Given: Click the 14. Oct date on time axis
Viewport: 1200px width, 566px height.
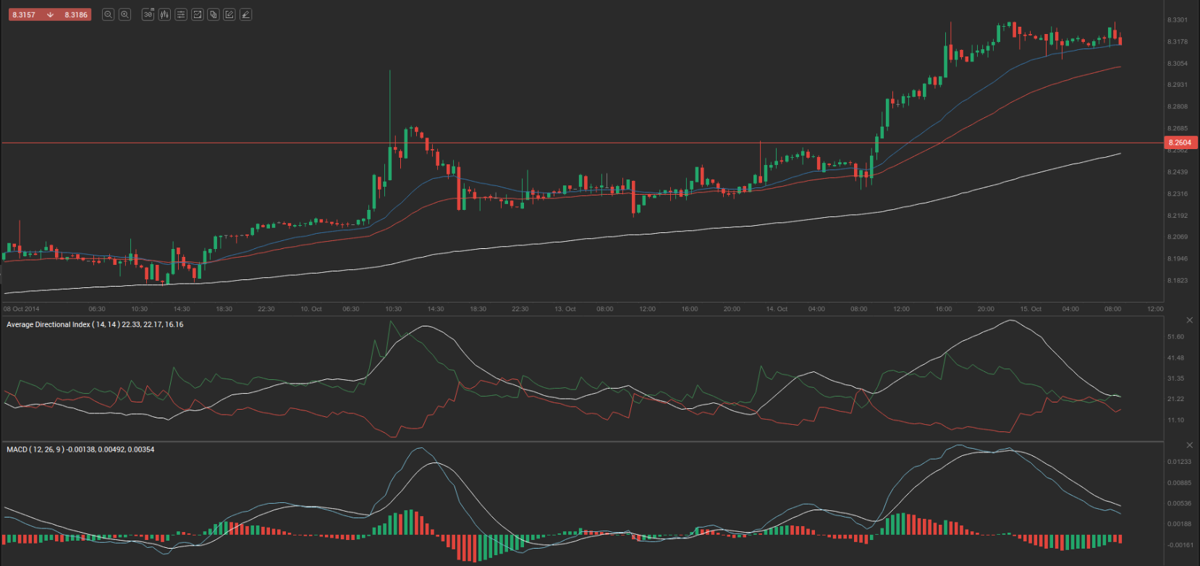Looking at the screenshot, I should pyautogui.click(x=777, y=309).
